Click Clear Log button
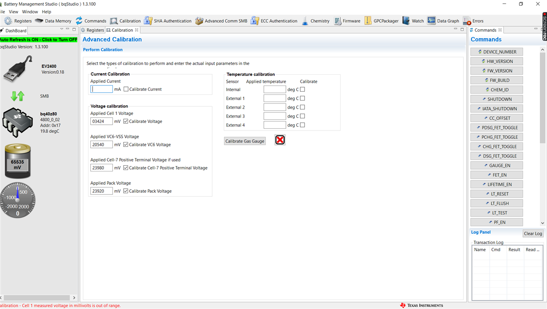547x309 pixels. coord(533,233)
